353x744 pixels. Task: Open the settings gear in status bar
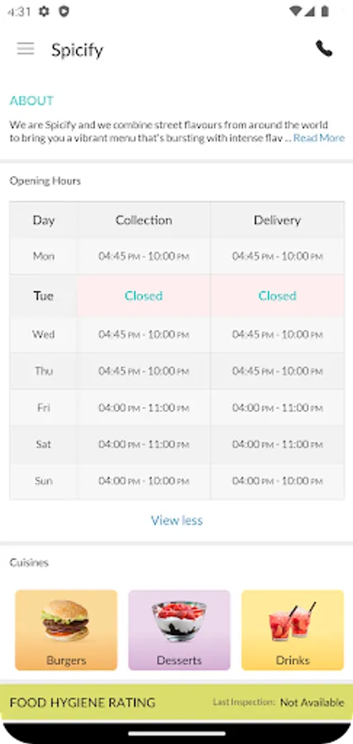tap(44, 12)
